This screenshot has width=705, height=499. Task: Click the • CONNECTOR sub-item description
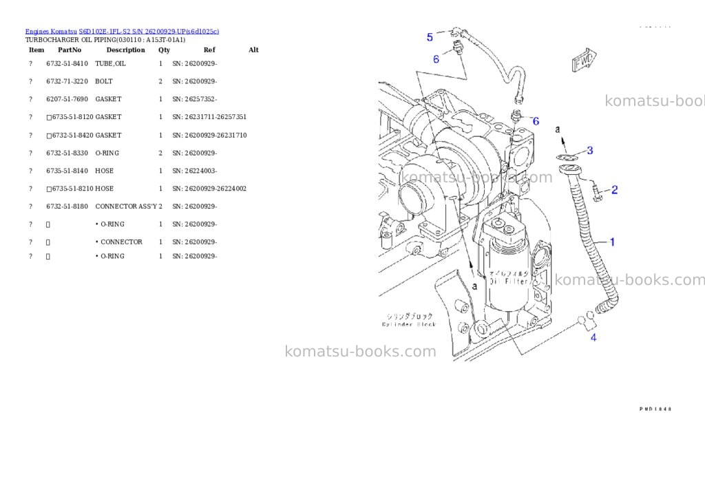118,242
